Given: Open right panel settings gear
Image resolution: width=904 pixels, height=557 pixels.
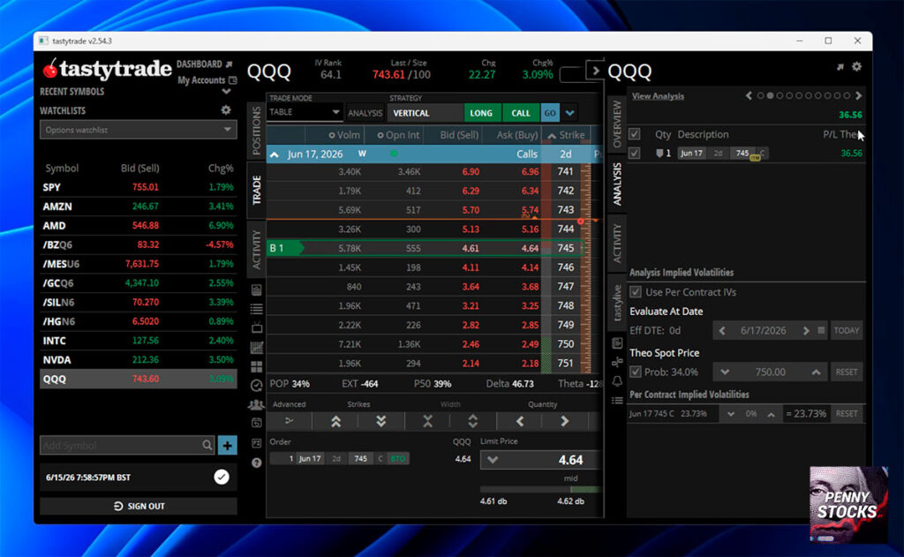Looking at the screenshot, I should point(856,66).
